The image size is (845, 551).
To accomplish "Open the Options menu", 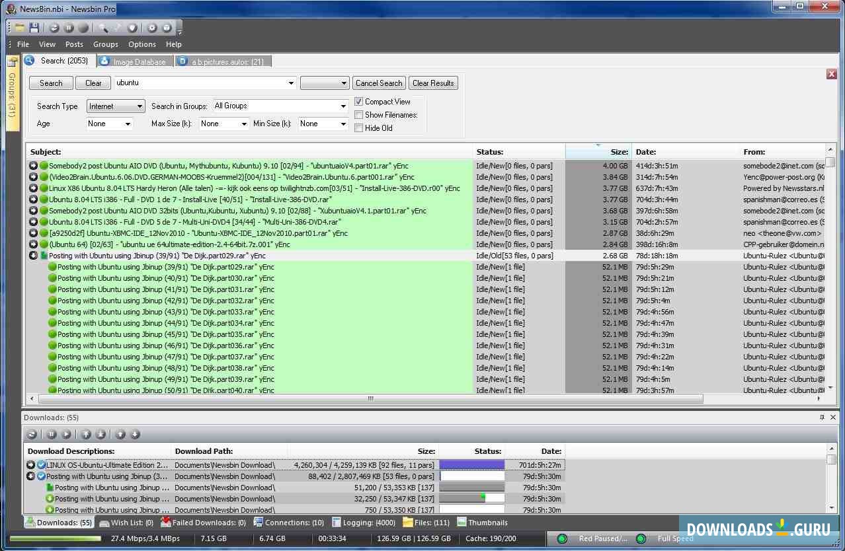I will [x=142, y=44].
